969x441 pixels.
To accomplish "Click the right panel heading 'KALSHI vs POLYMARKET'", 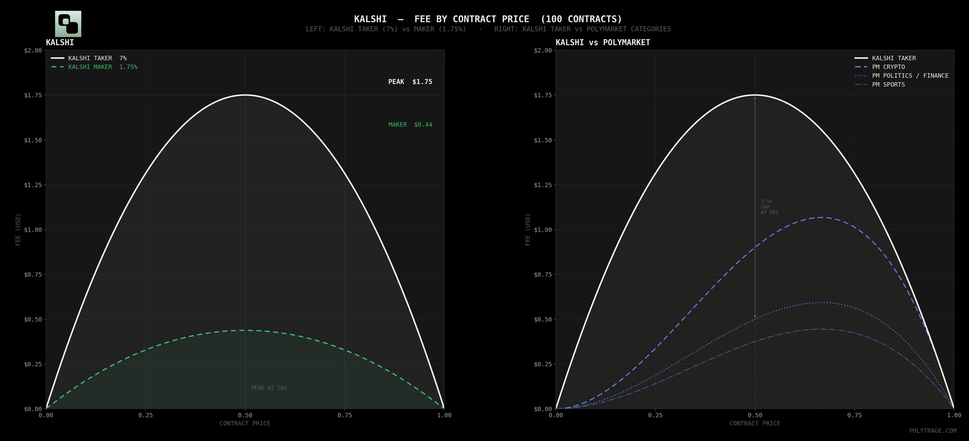I will [x=603, y=43].
